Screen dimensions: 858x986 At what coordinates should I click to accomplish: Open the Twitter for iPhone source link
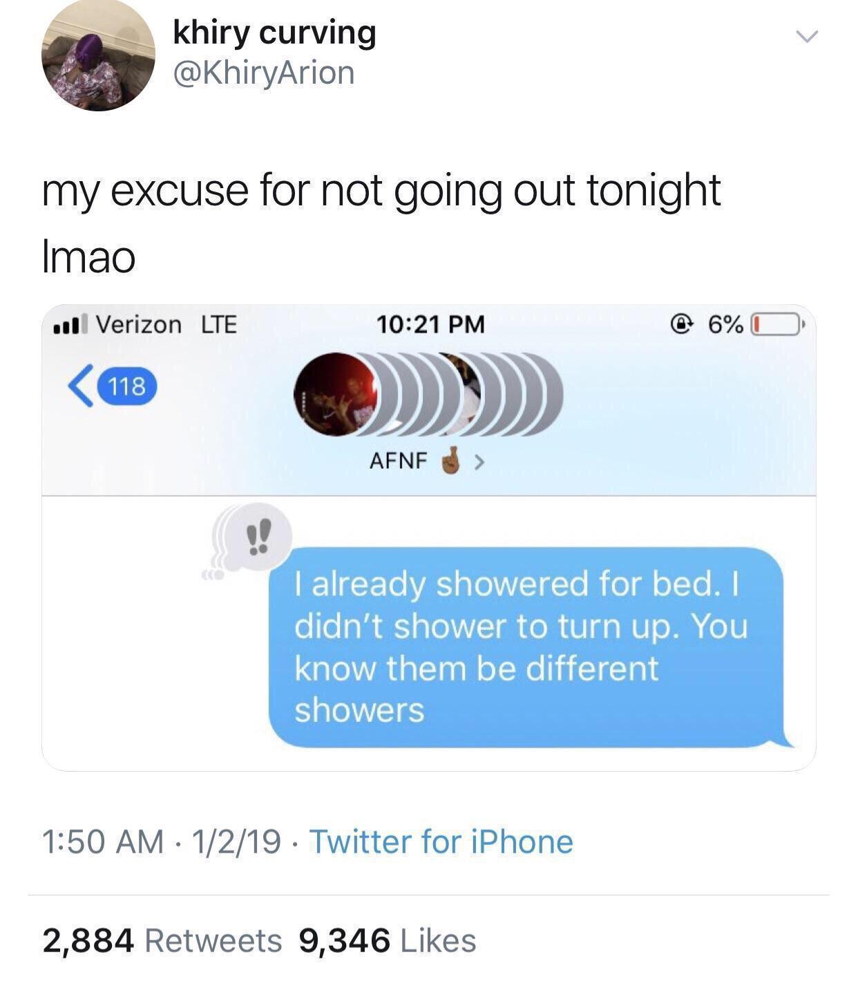click(441, 842)
